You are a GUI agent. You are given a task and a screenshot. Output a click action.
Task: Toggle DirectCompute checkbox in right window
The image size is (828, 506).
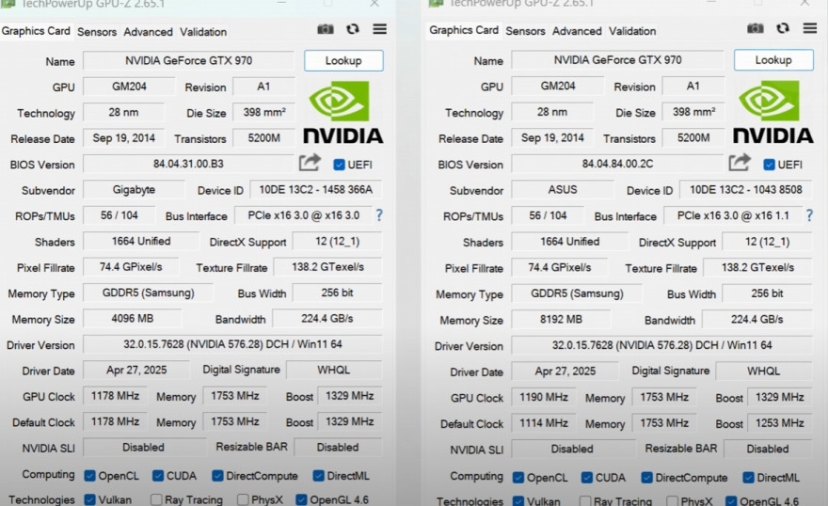click(647, 478)
